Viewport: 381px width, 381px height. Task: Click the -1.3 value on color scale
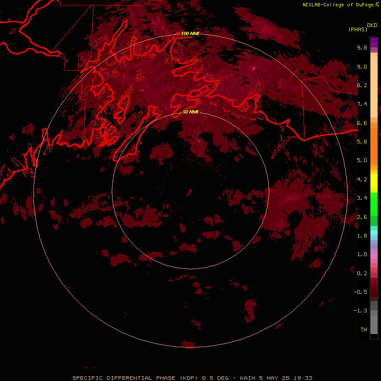[x=360, y=311]
